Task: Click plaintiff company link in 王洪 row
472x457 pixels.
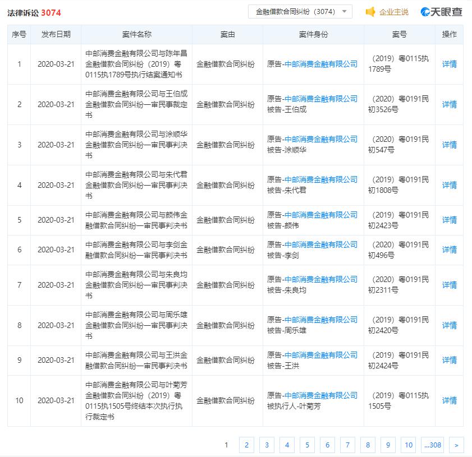Action: [321, 355]
